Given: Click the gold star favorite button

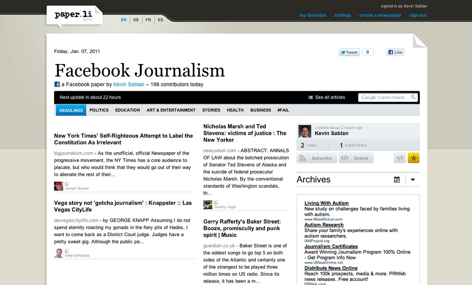Looking at the screenshot, I should [x=413, y=158].
